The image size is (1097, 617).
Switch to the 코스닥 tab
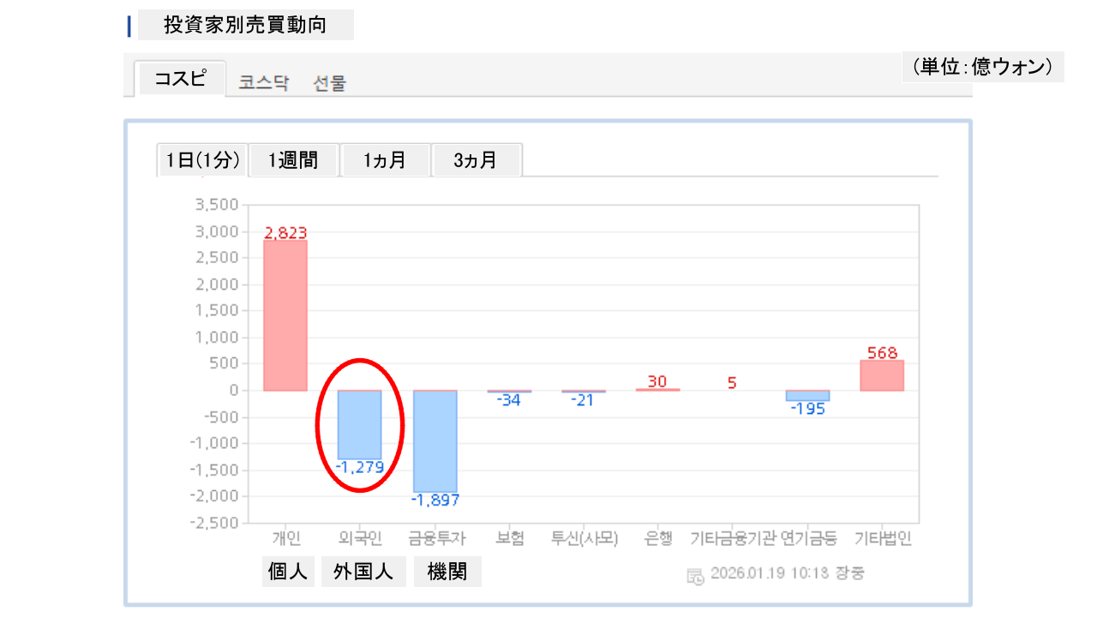[x=264, y=83]
